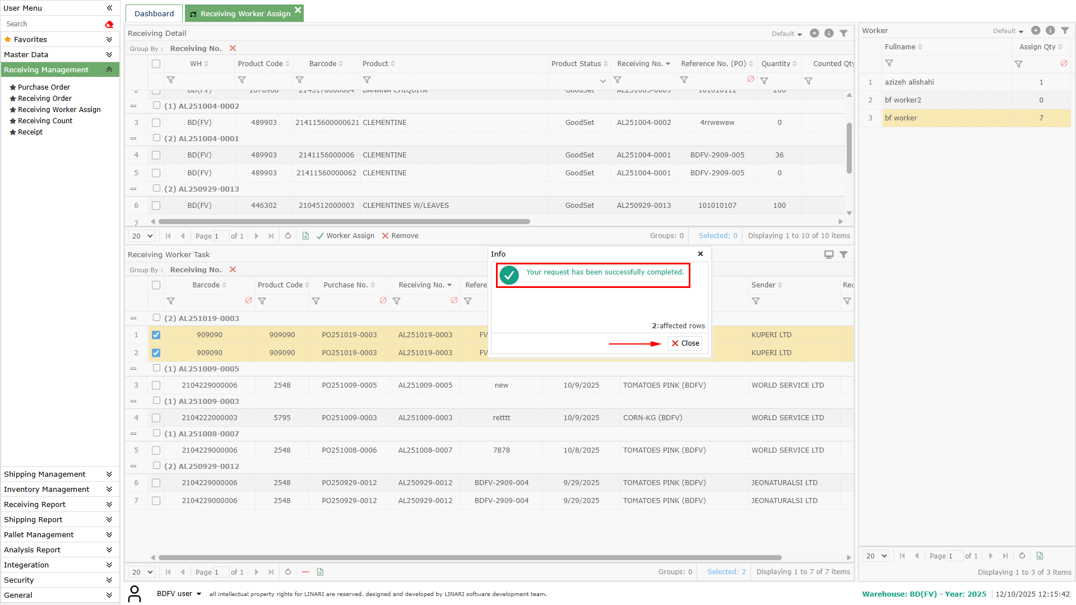Screen dimensions: 1076x605
Task: Switch to the Dashboard tab
Action: pos(154,13)
